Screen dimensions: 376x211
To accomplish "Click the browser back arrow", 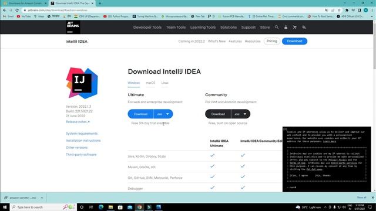I will (5, 11).
